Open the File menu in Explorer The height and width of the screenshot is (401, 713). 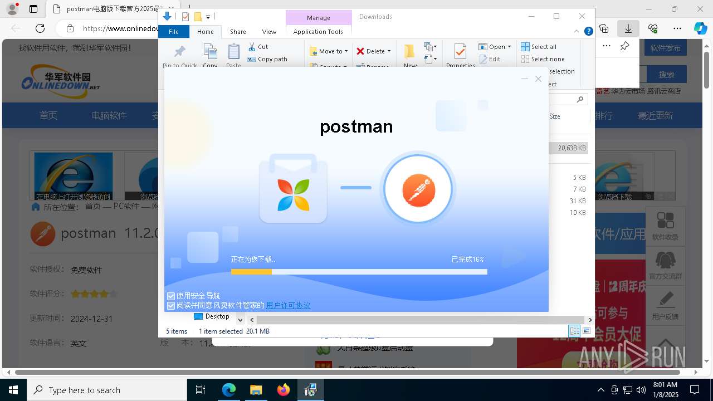tap(174, 32)
